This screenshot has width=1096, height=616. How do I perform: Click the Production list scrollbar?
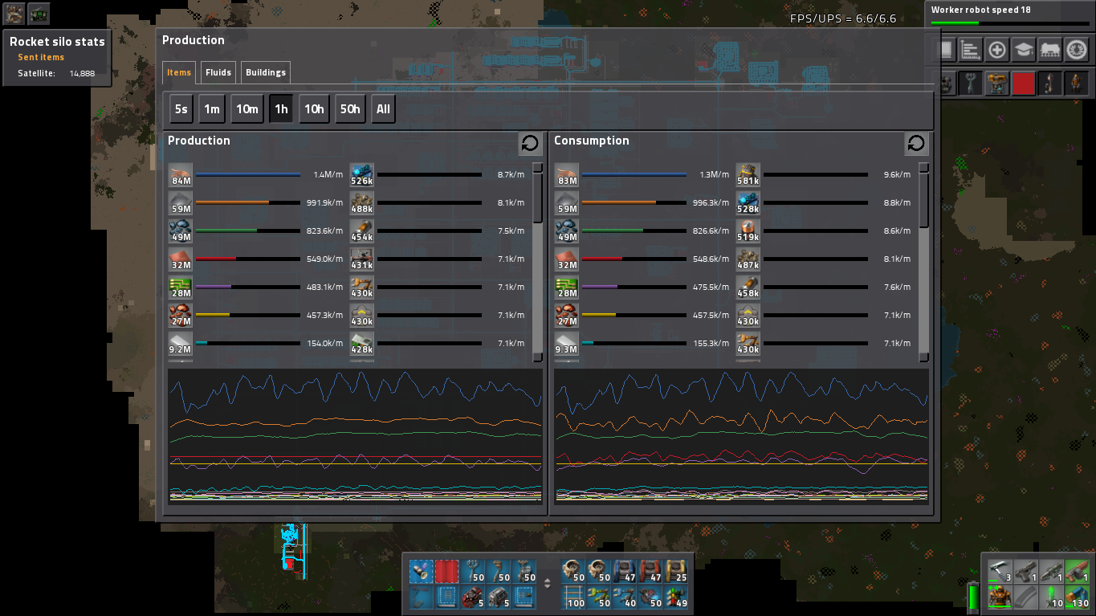(538, 262)
